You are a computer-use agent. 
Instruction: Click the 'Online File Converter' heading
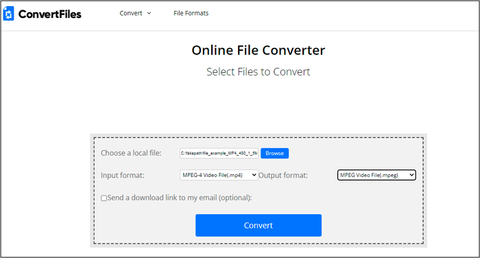click(259, 50)
